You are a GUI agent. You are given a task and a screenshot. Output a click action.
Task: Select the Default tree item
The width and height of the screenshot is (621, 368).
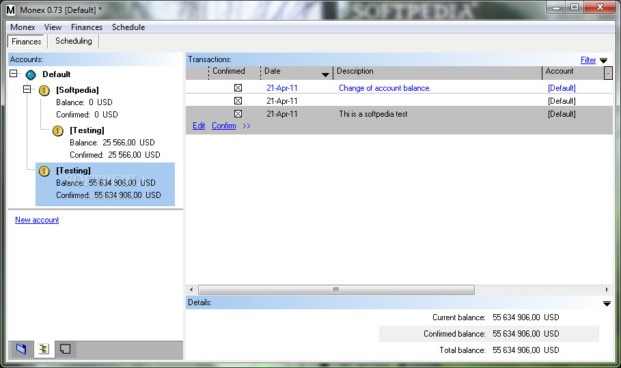click(x=56, y=74)
